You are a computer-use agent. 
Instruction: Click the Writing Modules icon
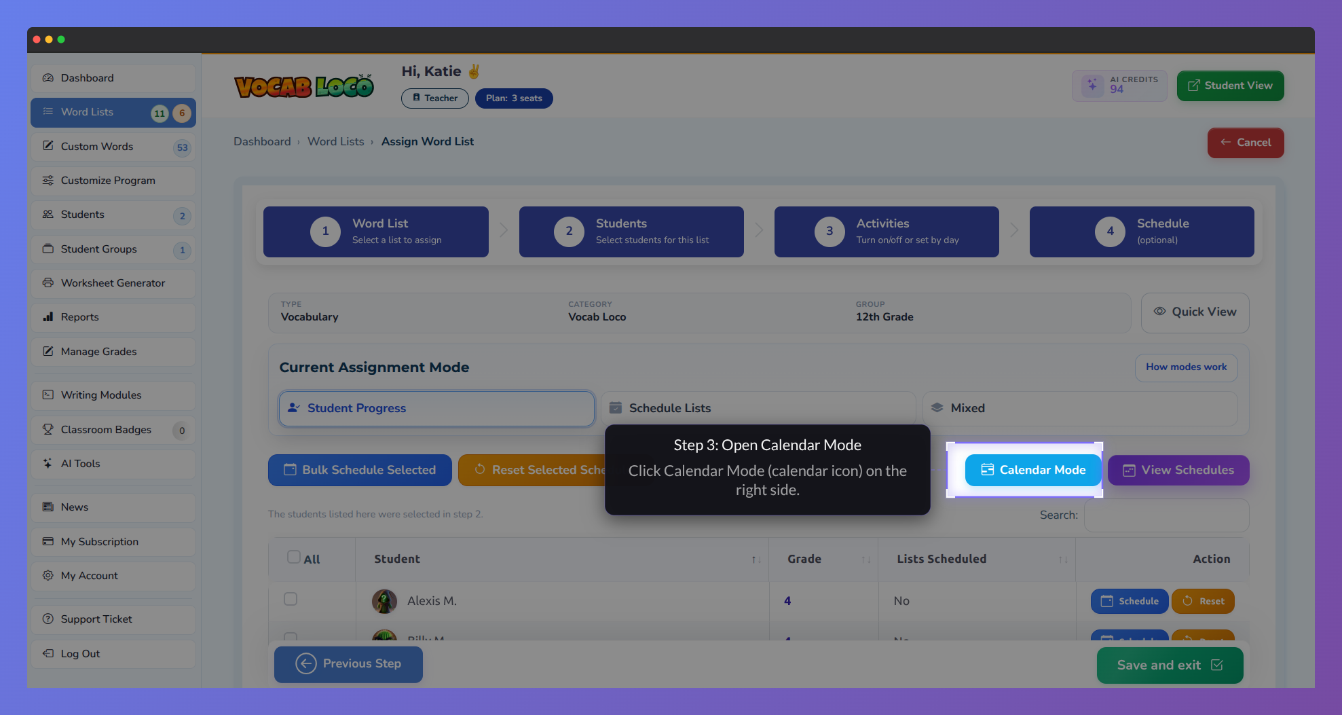coord(48,395)
